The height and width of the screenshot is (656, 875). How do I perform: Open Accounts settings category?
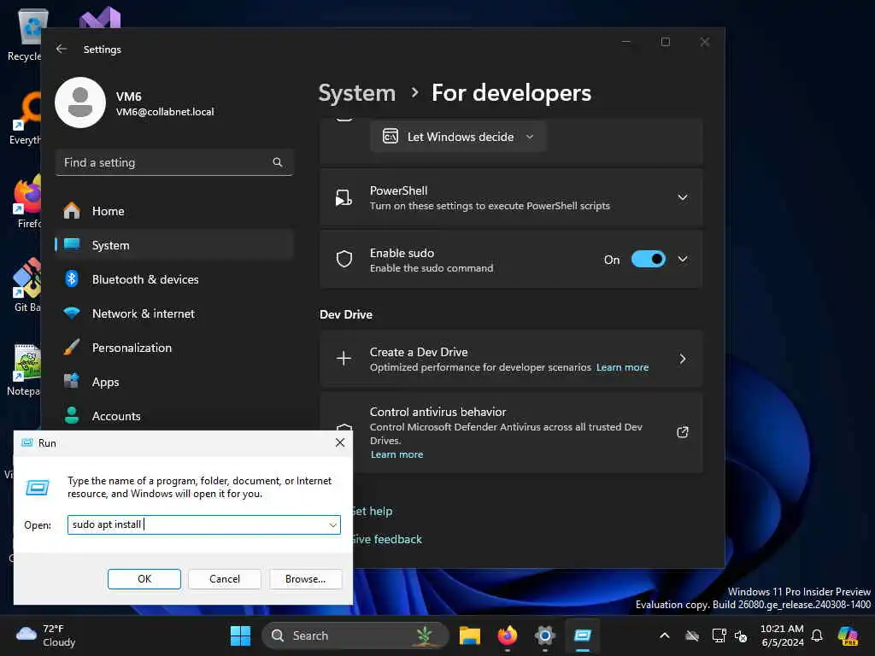coord(174,416)
